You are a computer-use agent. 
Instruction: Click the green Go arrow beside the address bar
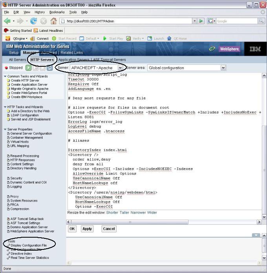point(201,21)
